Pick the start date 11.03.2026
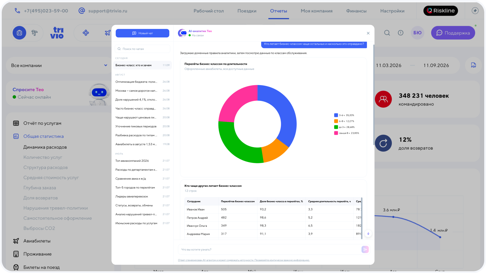 click(x=389, y=65)
